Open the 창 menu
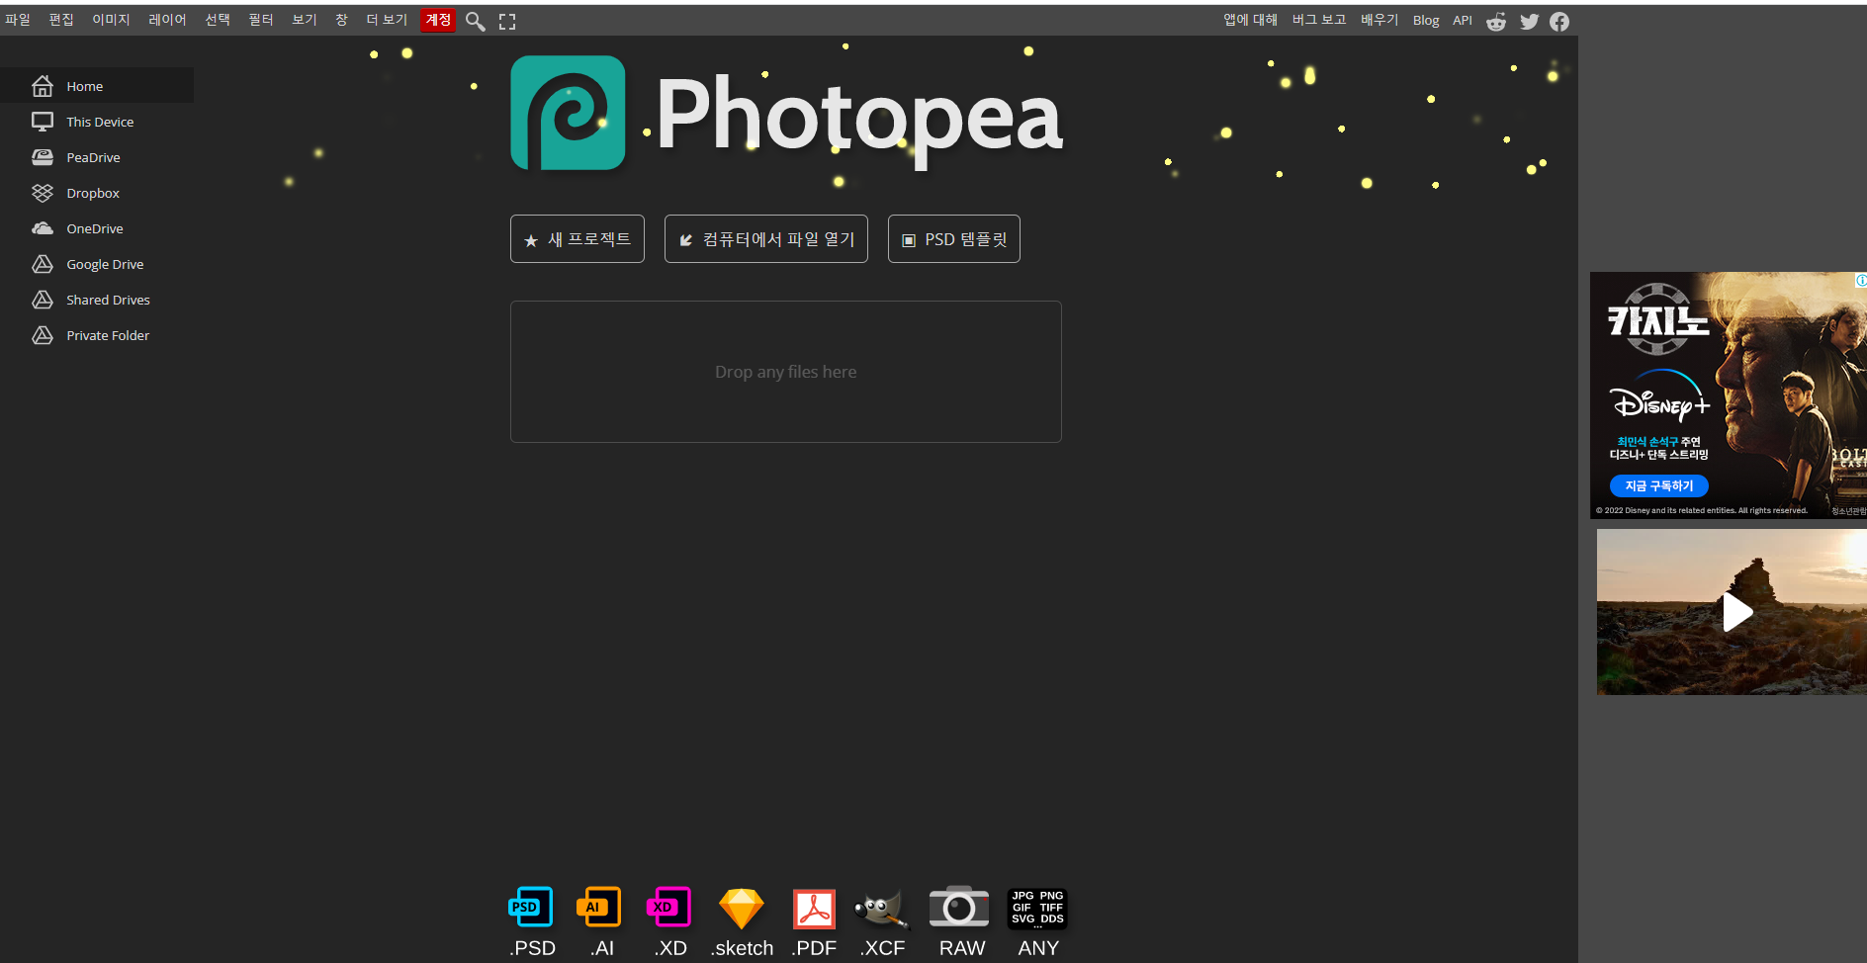 (341, 20)
